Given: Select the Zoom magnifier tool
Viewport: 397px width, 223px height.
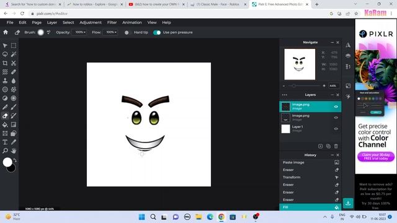Looking at the screenshot, I should 5,151.
